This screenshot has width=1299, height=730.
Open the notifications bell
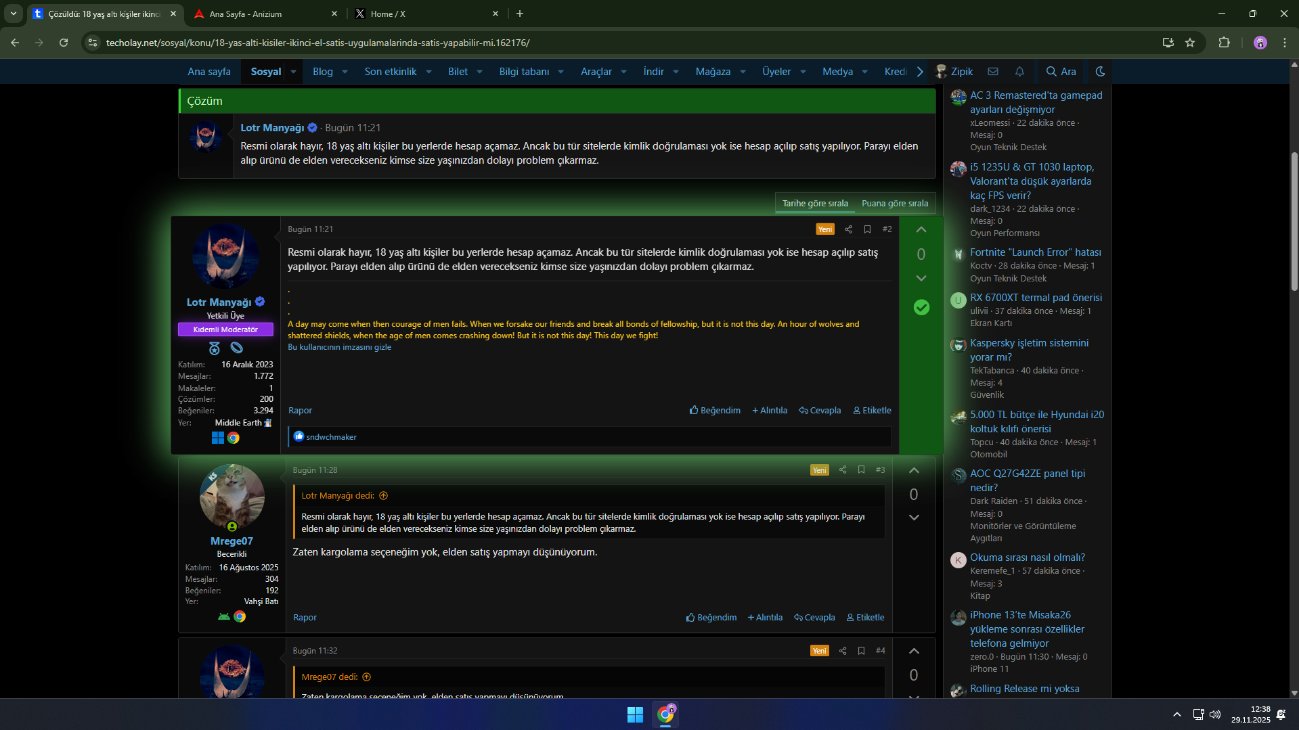pyautogui.click(x=1019, y=71)
